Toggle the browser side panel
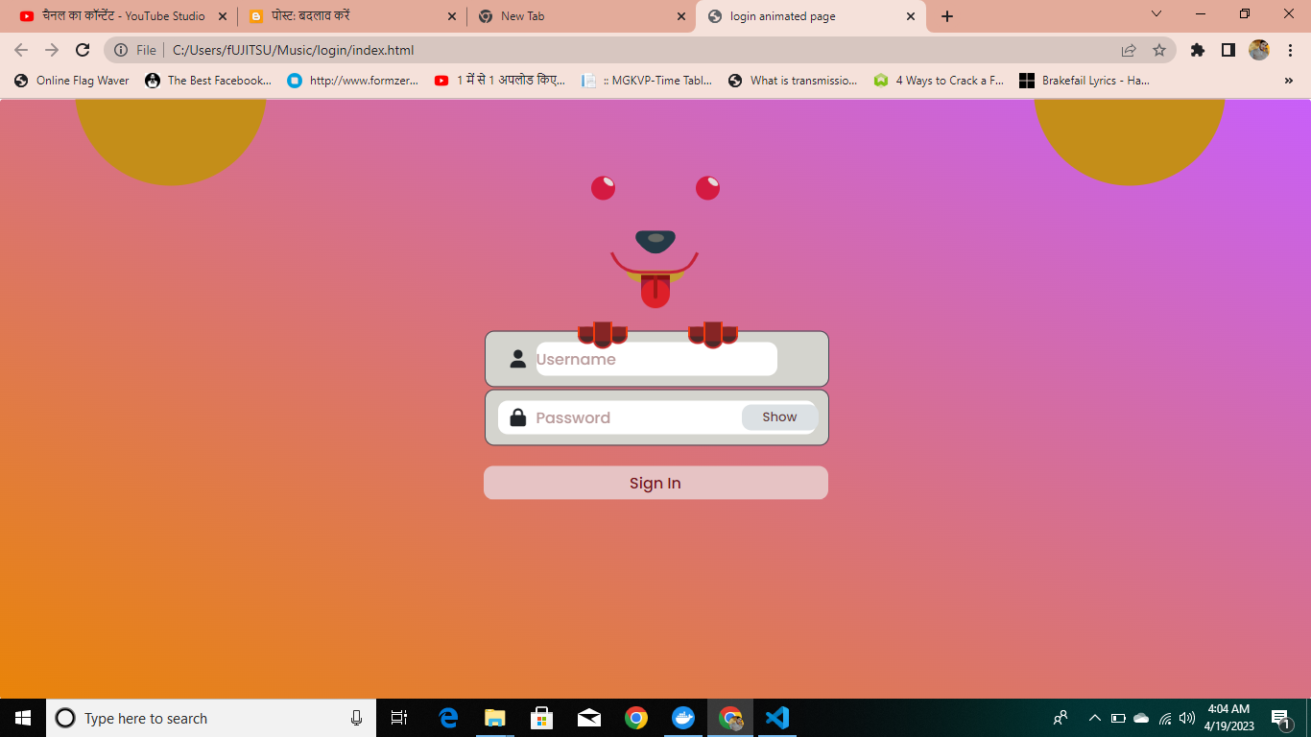Screen dimensions: 1311x737 pyautogui.click(x=1228, y=50)
